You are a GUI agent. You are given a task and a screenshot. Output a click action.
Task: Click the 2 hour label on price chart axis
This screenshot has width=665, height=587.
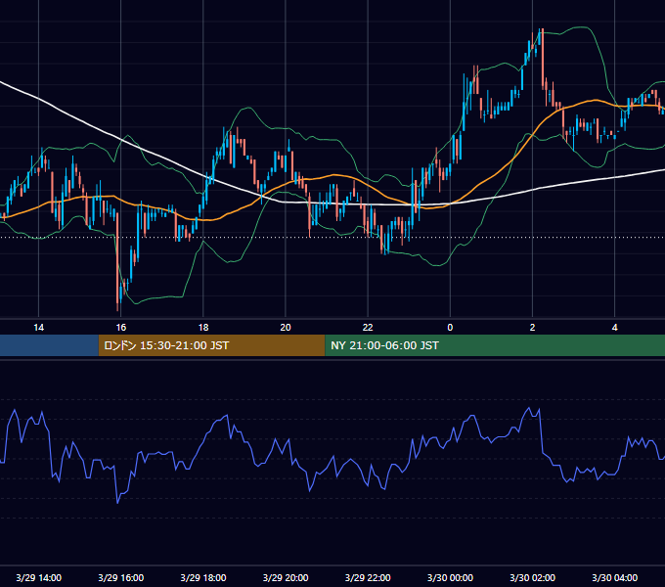[x=532, y=328]
